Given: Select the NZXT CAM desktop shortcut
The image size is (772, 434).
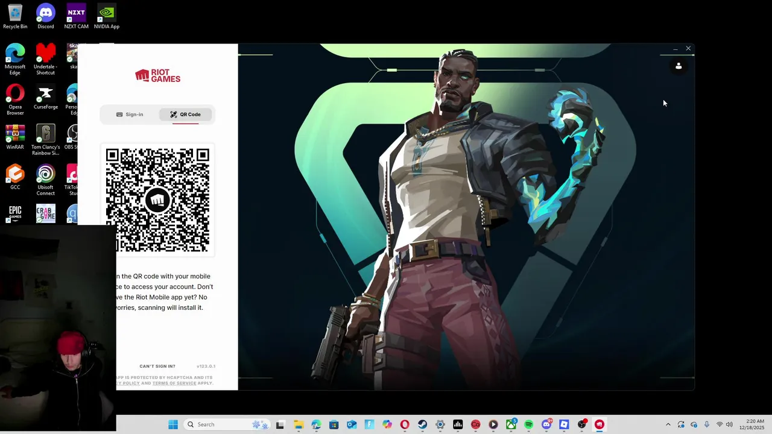Looking at the screenshot, I should coord(76,17).
